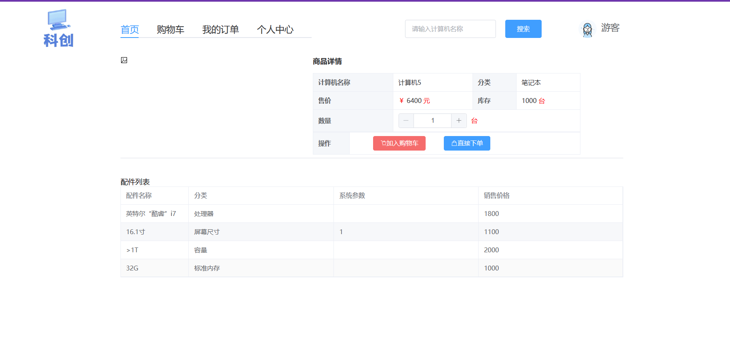Click the 库存 label cell
This screenshot has width=730, height=352.
[494, 101]
